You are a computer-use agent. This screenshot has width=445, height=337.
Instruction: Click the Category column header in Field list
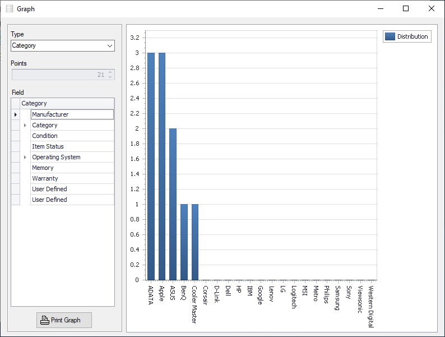point(67,103)
